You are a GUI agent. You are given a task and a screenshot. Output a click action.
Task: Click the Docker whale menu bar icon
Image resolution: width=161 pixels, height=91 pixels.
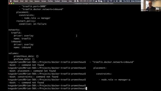(96, 1)
